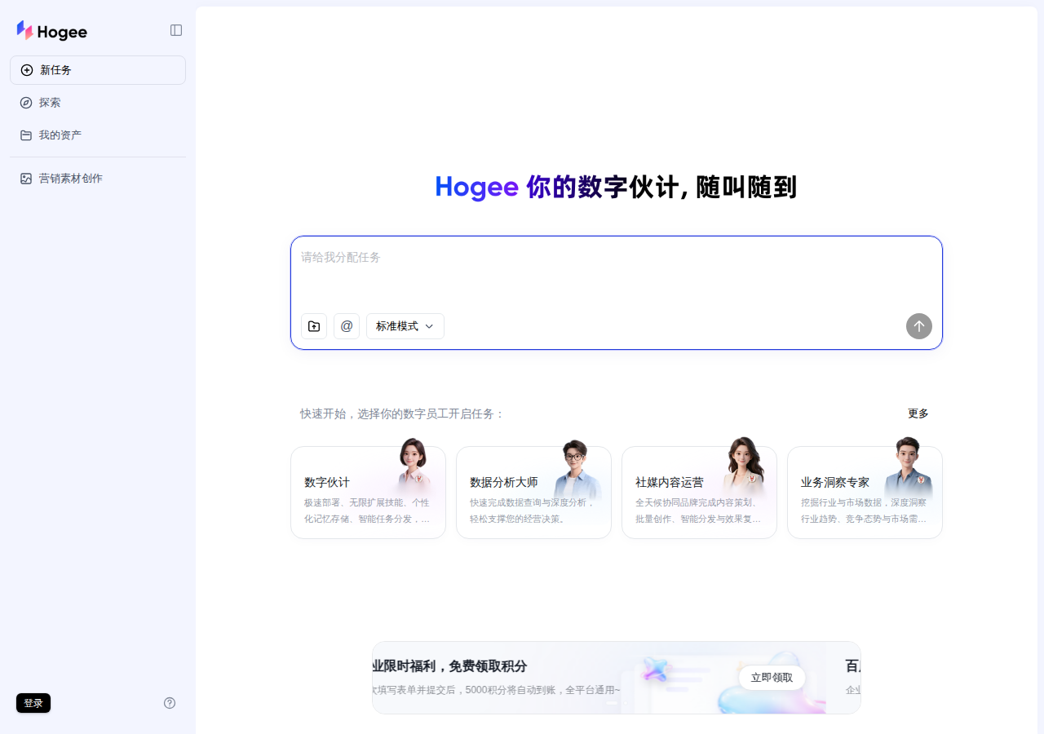Open the help question mark icon
Image resolution: width=1044 pixels, height=734 pixels.
[x=170, y=703]
